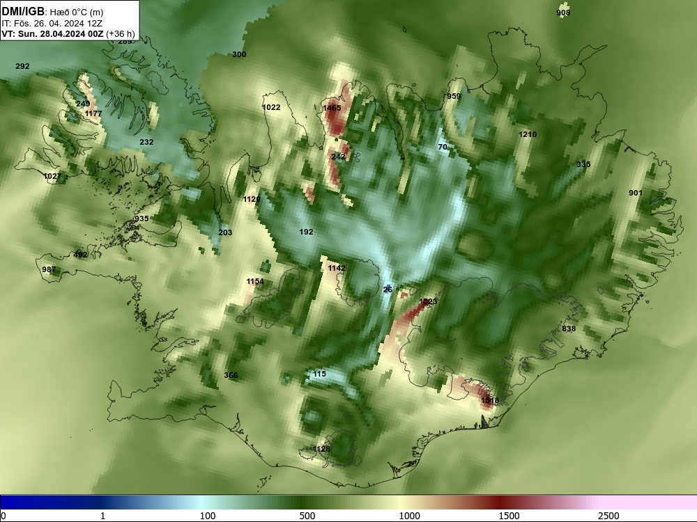Click the 1000 label on the color scale
This screenshot has width=697, height=522.
[409, 516]
